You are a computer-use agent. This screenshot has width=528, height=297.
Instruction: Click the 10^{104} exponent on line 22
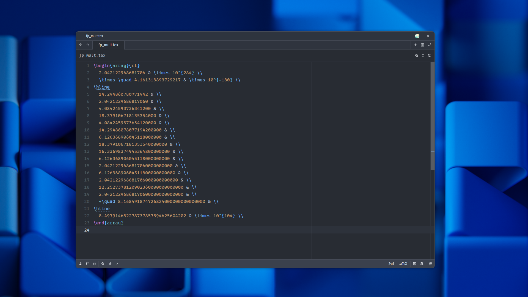pyautogui.click(x=224, y=216)
